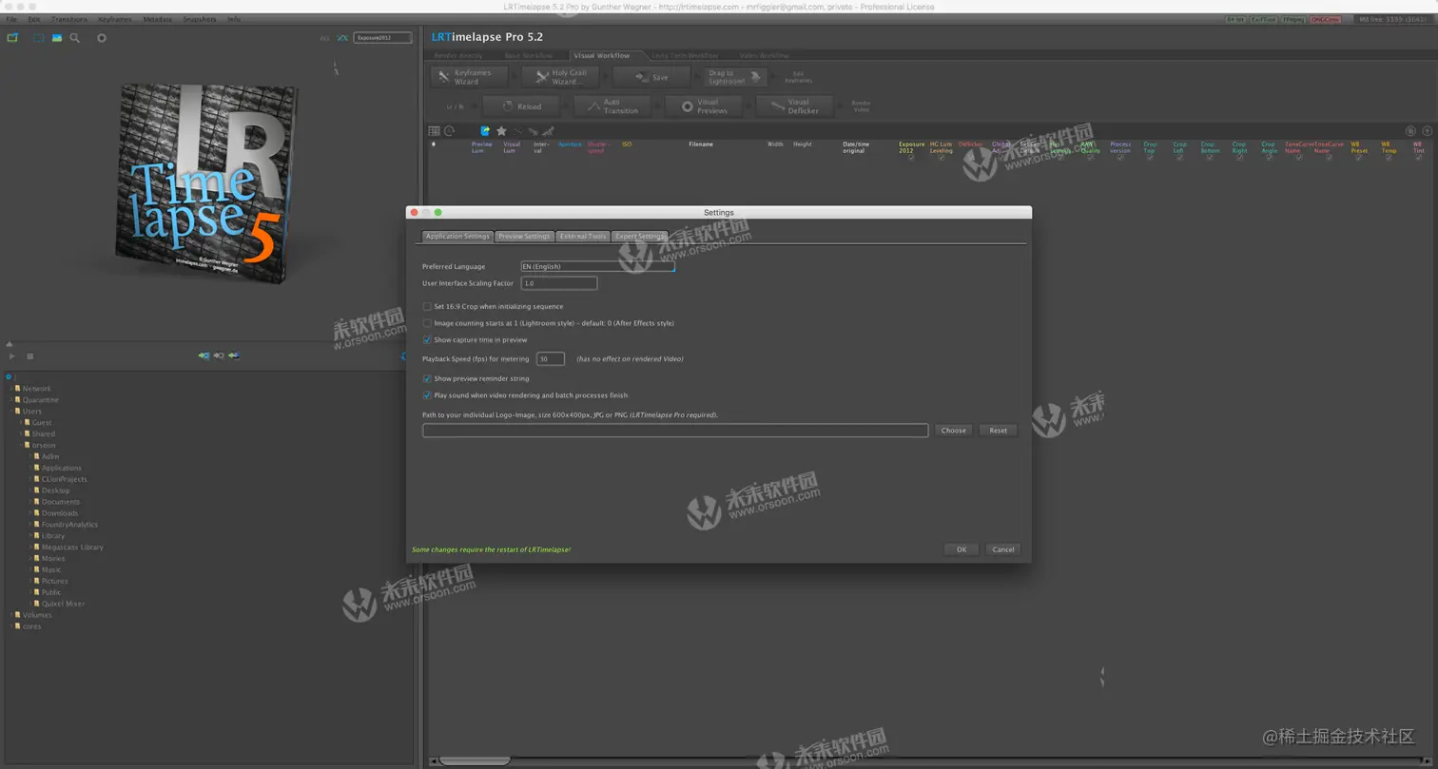Click the Keyframes Wizard button
The image size is (1438, 769).
[x=470, y=78]
